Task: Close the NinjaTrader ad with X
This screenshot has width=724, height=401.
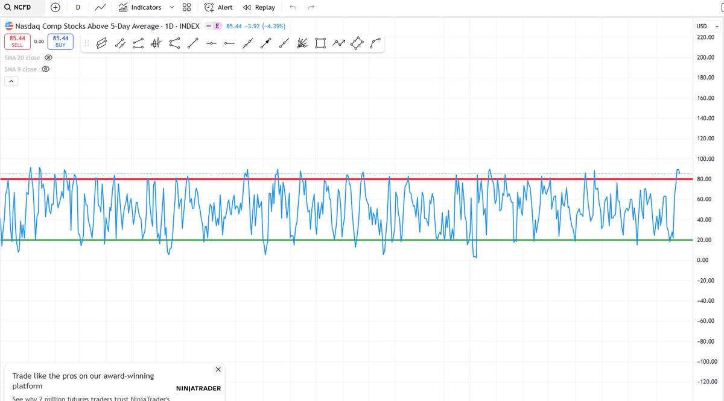Action: [x=218, y=369]
